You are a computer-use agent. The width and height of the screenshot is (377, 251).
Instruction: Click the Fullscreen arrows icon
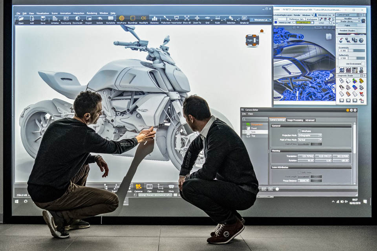pyautogui.click(x=166, y=18)
